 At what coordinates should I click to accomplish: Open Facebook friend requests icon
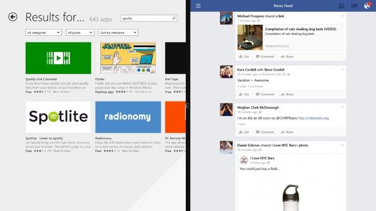pos(341,6)
